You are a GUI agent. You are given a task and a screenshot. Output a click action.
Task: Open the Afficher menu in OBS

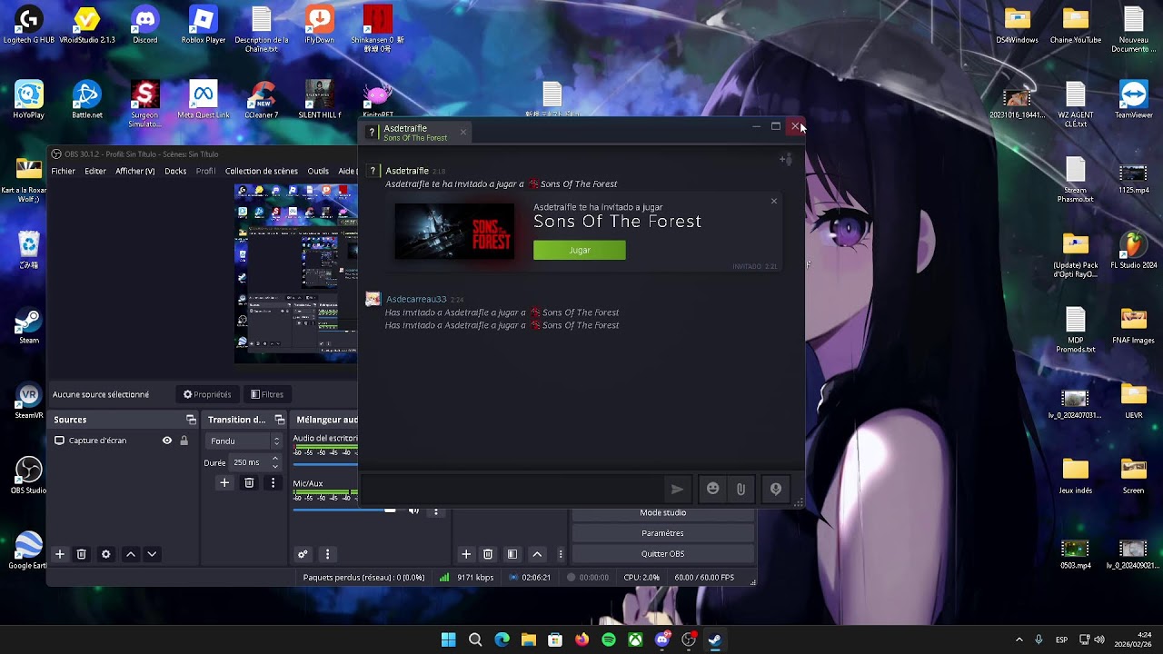coord(135,171)
